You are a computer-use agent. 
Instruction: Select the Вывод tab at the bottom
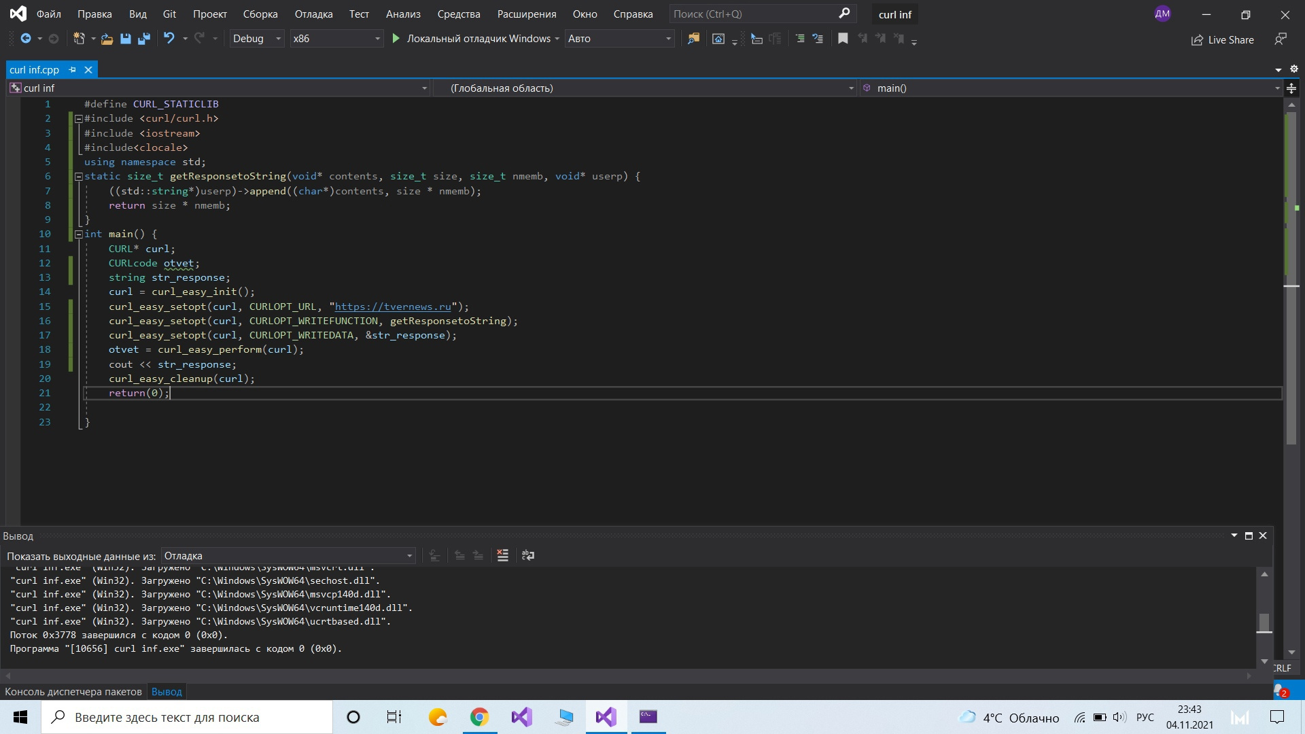click(167, 692)
